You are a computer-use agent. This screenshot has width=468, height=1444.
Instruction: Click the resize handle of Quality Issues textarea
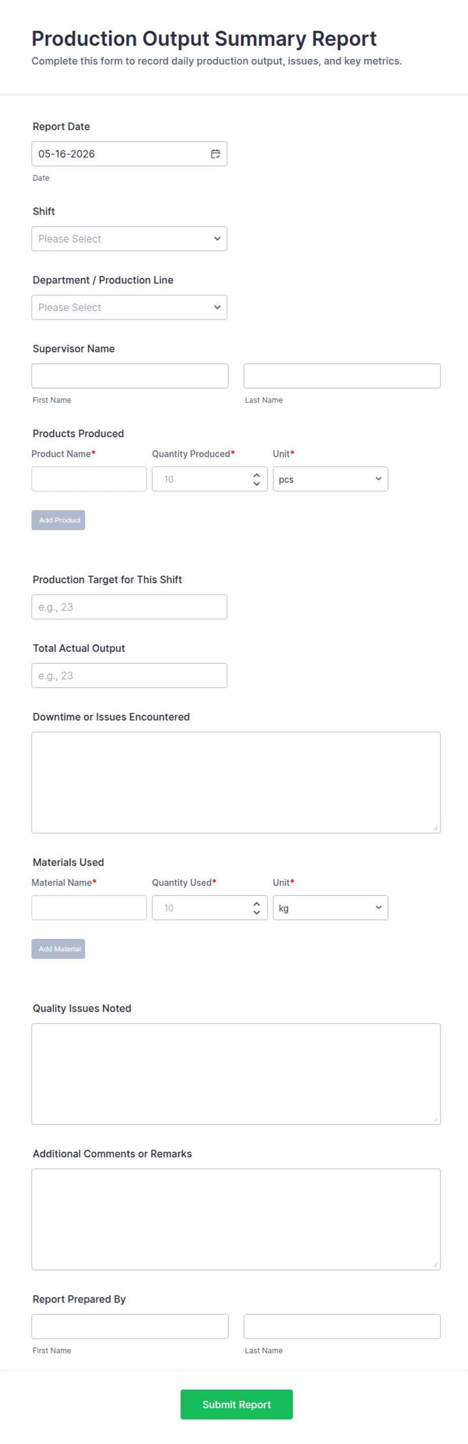pos(435,1119)
